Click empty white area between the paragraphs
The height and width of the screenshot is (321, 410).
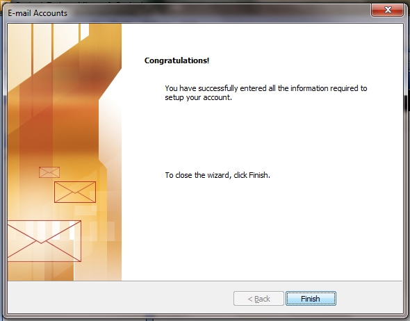coord(261,136)
